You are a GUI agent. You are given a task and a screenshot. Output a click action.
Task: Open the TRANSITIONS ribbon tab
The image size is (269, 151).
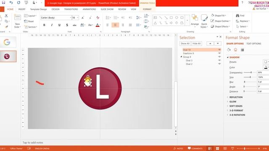coord(71,9)
